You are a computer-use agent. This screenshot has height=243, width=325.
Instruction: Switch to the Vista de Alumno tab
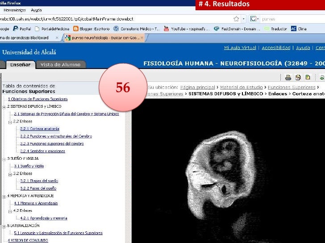pos(61,65)
